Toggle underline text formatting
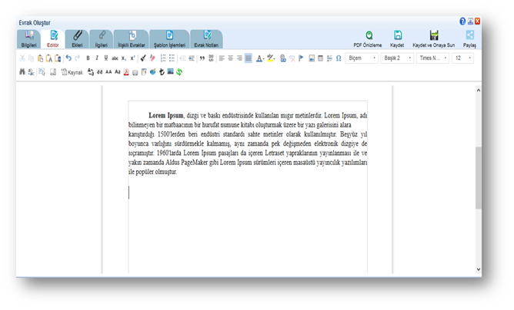The width and height of the screenshot is (514, 310). [105, 58]
